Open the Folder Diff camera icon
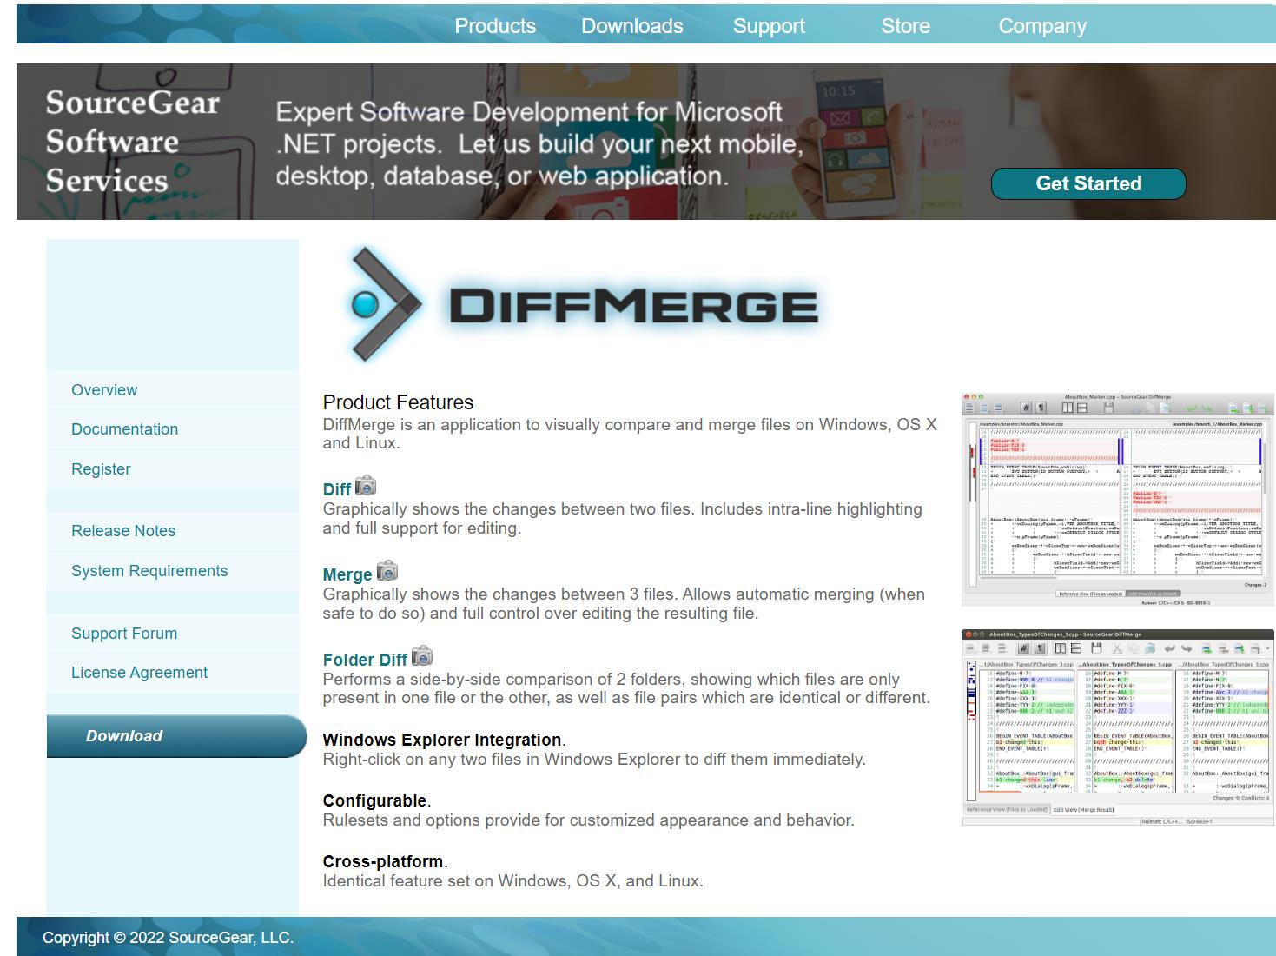 point(422,656)
